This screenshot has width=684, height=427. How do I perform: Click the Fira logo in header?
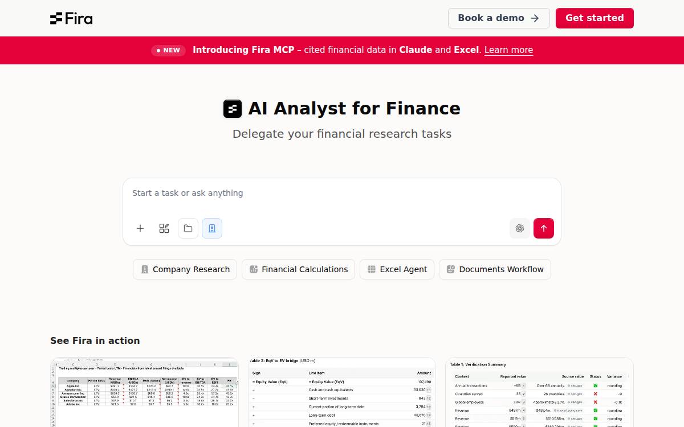71,18
